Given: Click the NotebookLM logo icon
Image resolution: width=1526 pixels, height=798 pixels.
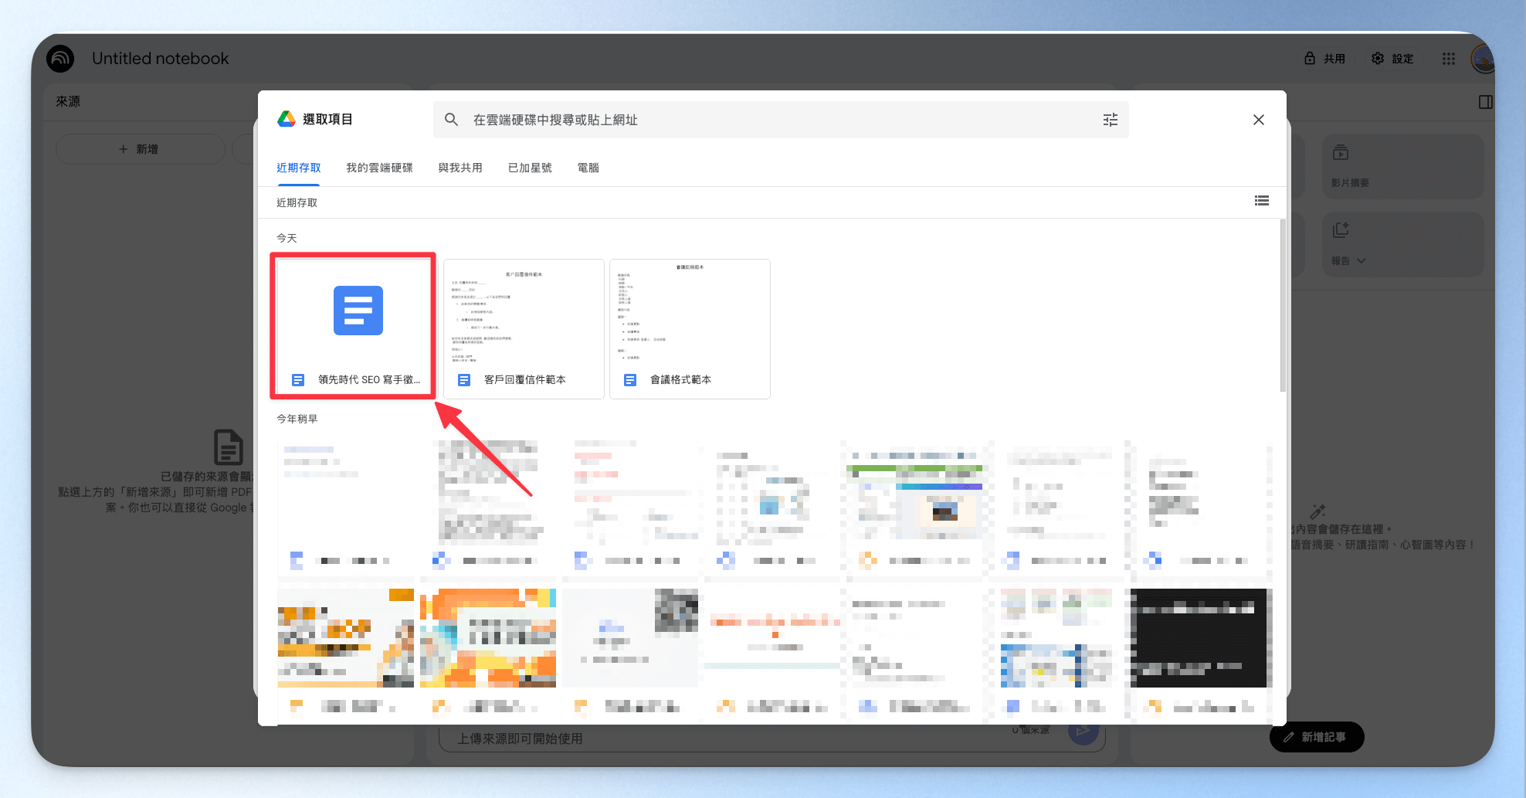Looking at the screenshot, I should coord(60,59).
